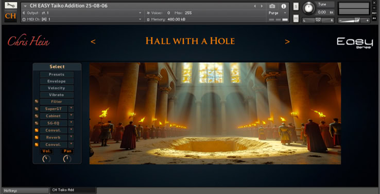Click the MIDI Ch connector icon

[x=24, y=19]
